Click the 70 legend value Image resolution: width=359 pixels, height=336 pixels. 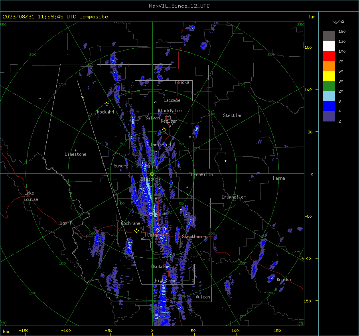(341, 61)
